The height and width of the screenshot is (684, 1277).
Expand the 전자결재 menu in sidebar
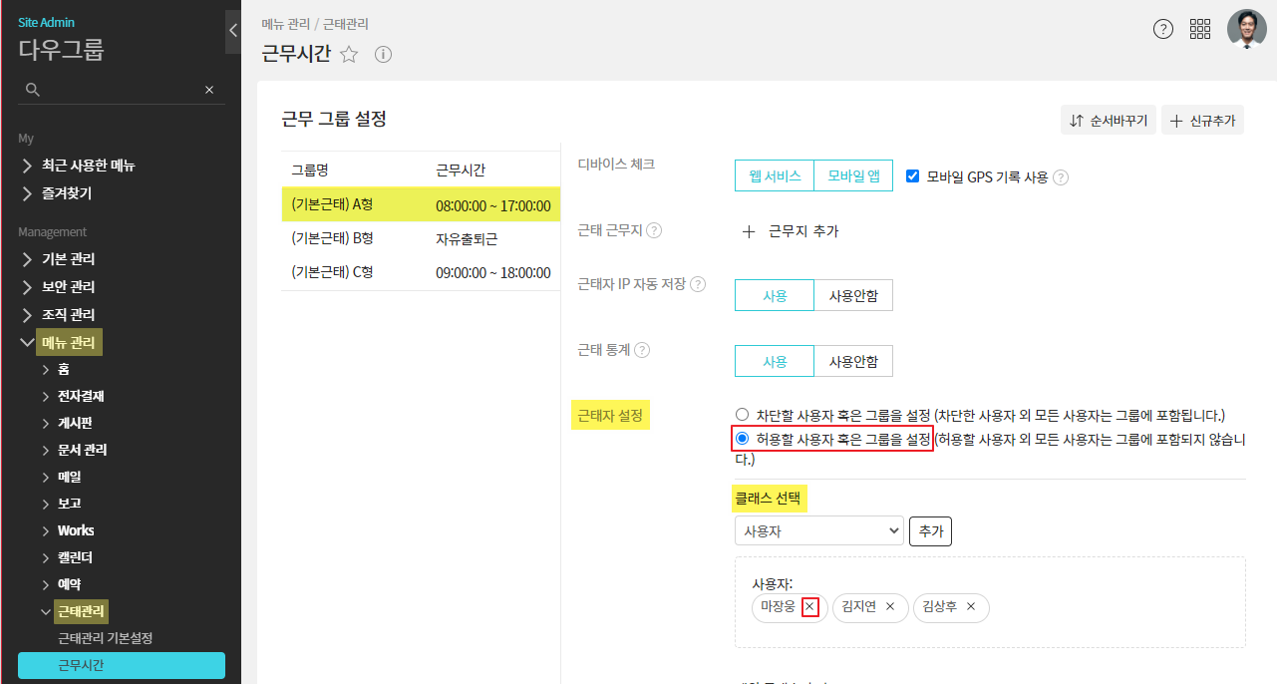coord(80,396)
